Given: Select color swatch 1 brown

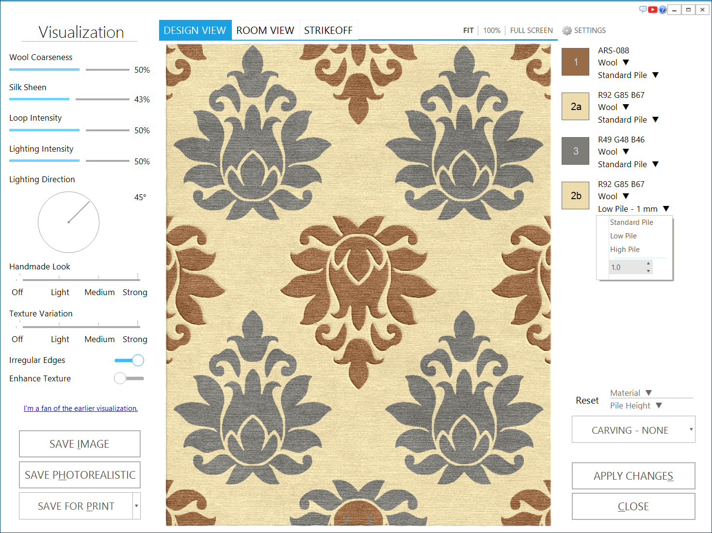Looking at the screenshot, I should [575, 62].
